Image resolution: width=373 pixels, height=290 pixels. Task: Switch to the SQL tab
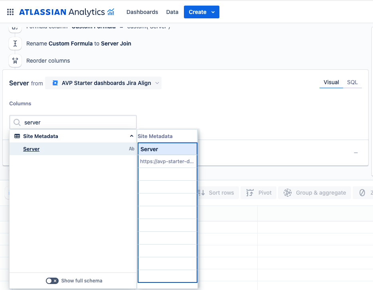pos(352,82)
